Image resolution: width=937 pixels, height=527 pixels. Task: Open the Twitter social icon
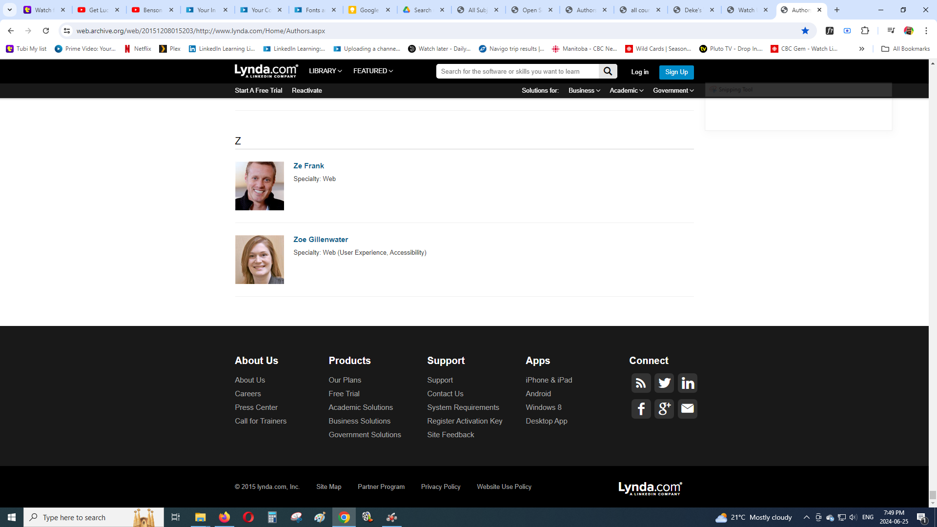[664, 383]
